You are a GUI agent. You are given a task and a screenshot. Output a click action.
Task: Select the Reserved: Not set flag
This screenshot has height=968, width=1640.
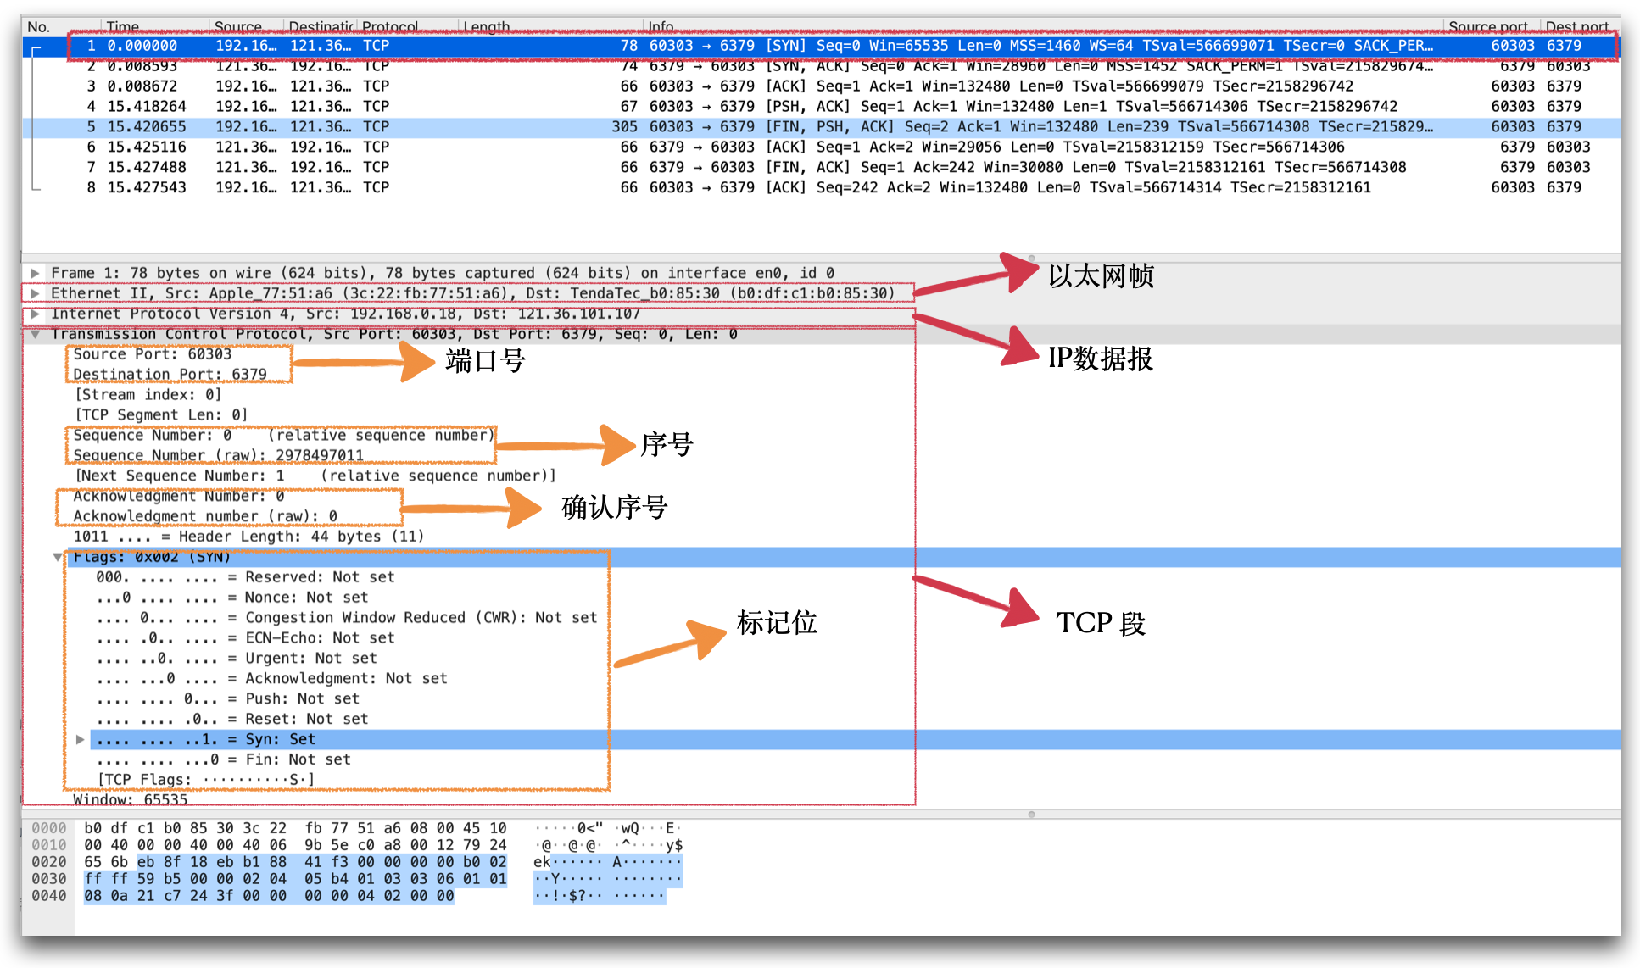tap(245, 578)
